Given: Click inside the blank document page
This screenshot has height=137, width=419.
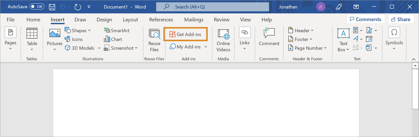Looking at the screenshot, I should pos(206,103).
